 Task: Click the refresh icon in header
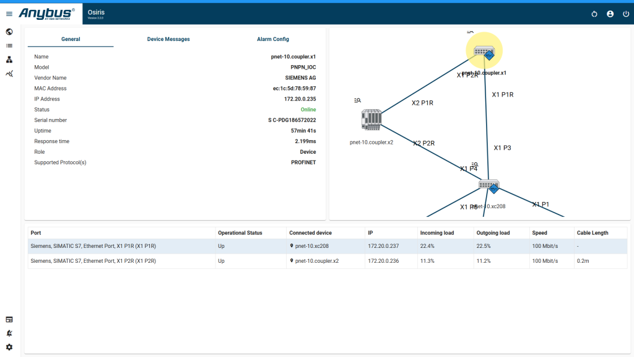594,14
